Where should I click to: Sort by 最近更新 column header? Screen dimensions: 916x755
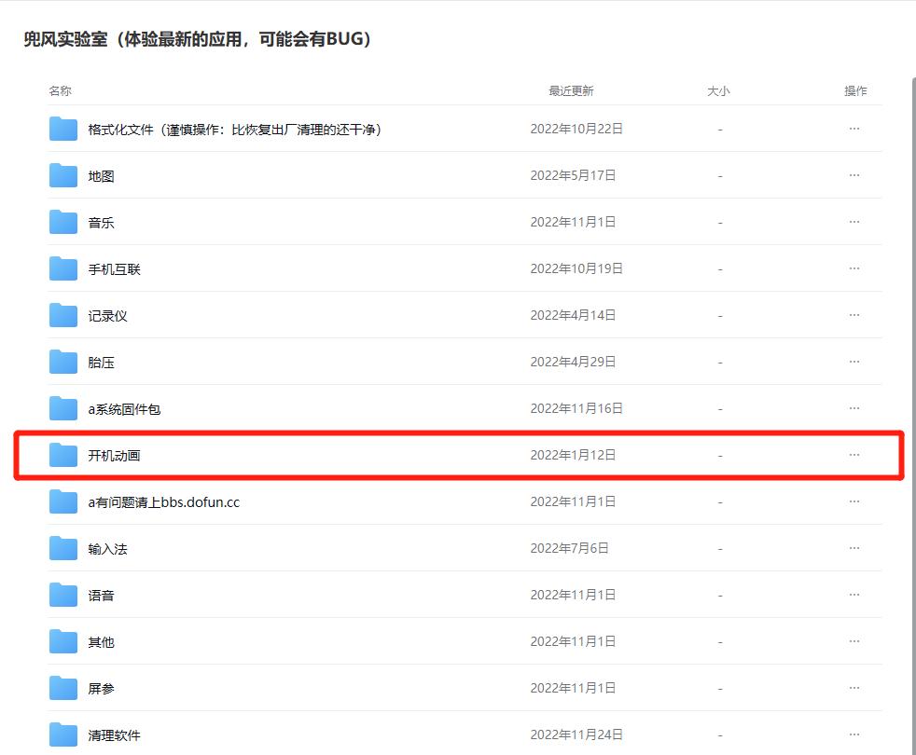(570, 90)
